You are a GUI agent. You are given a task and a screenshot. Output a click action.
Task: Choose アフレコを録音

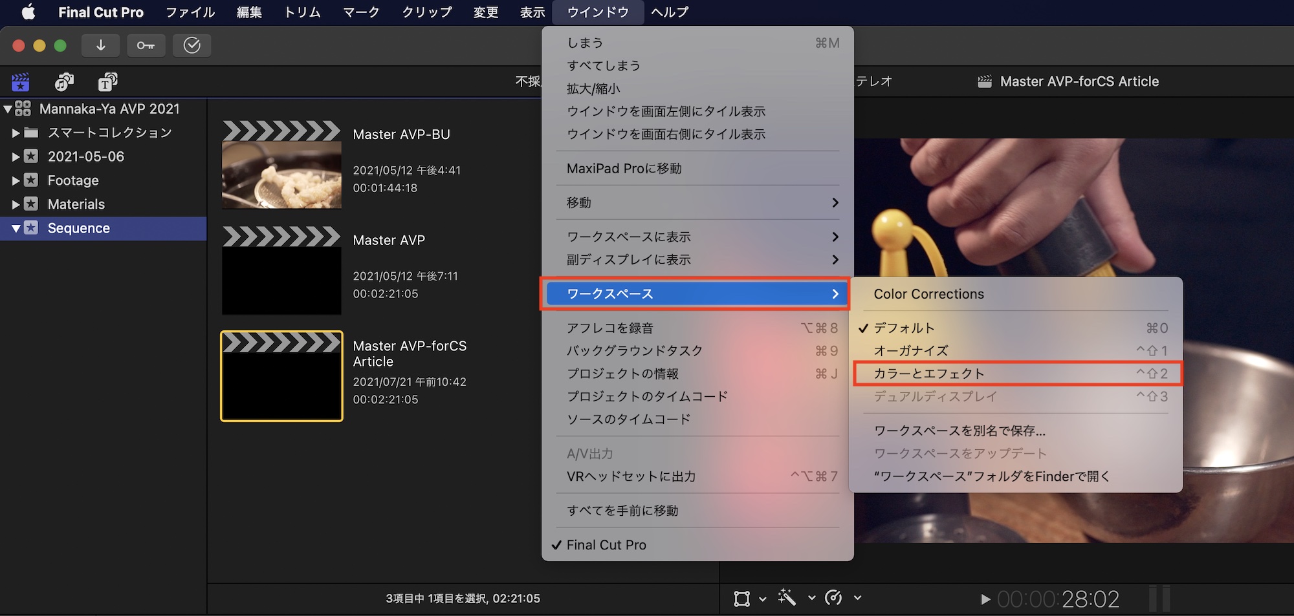pos(697,328)
